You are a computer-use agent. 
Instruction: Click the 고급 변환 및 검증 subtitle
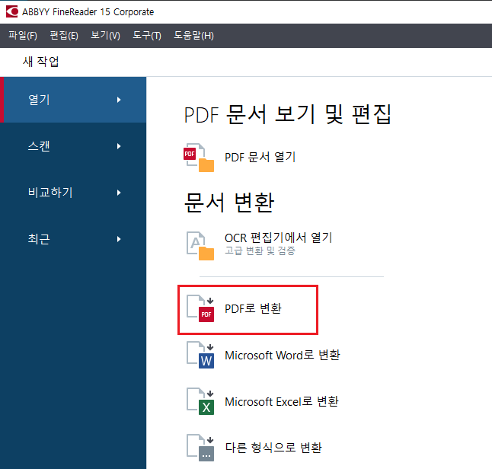[260, 250]
